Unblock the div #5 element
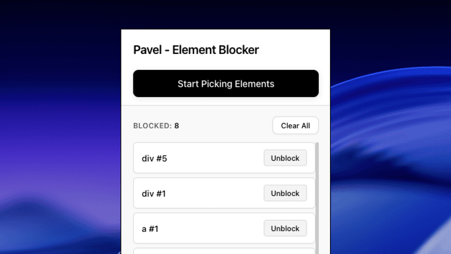The height and width of the screenshot is (254, 451). click(285, 158)
